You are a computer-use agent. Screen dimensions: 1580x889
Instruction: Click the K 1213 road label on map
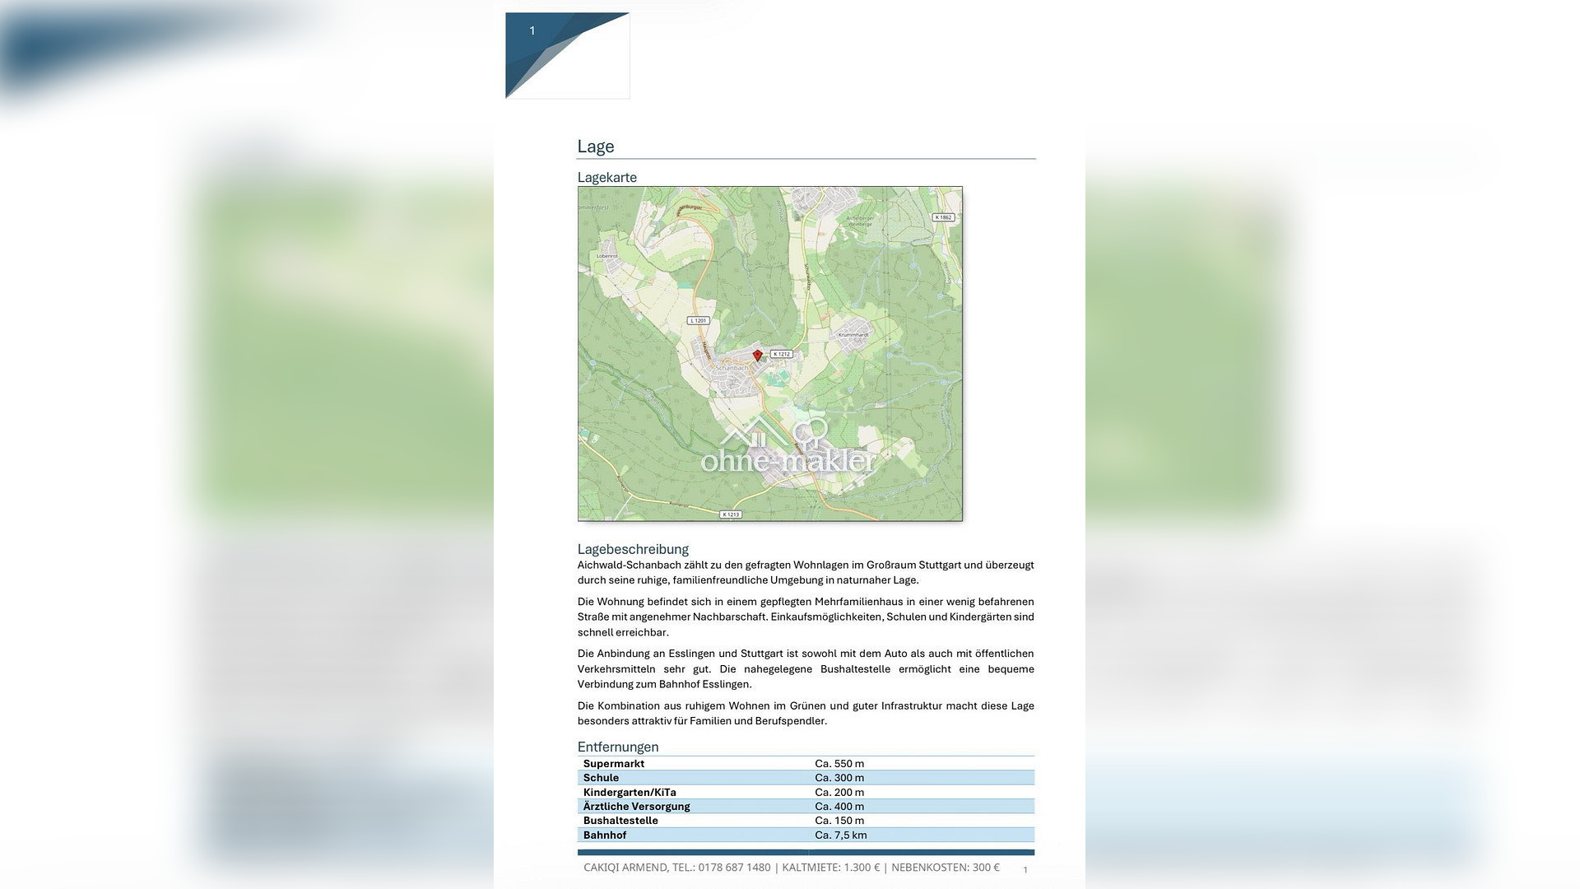731,514
